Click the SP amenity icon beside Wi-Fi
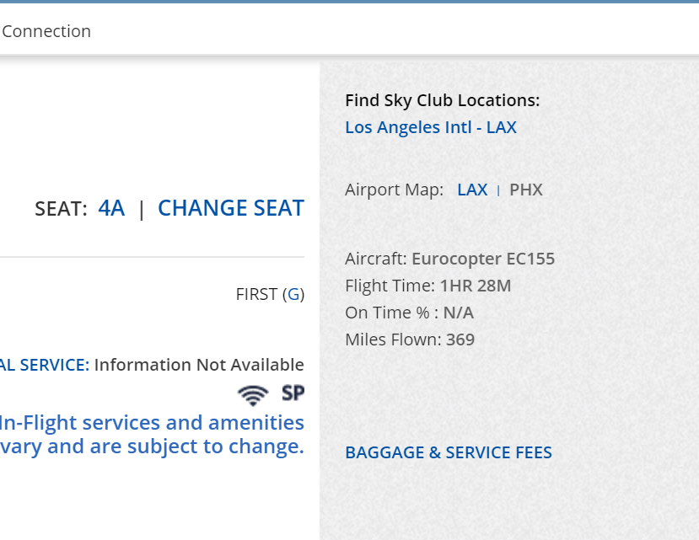 point(293,393)
